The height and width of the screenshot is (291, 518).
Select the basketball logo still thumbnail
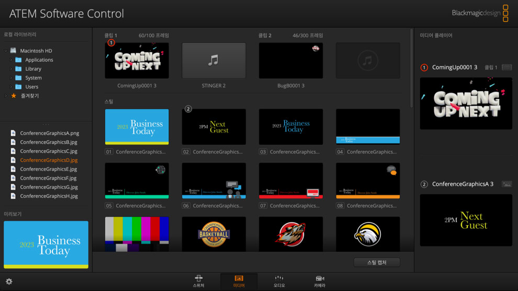(x=213, y=234)
